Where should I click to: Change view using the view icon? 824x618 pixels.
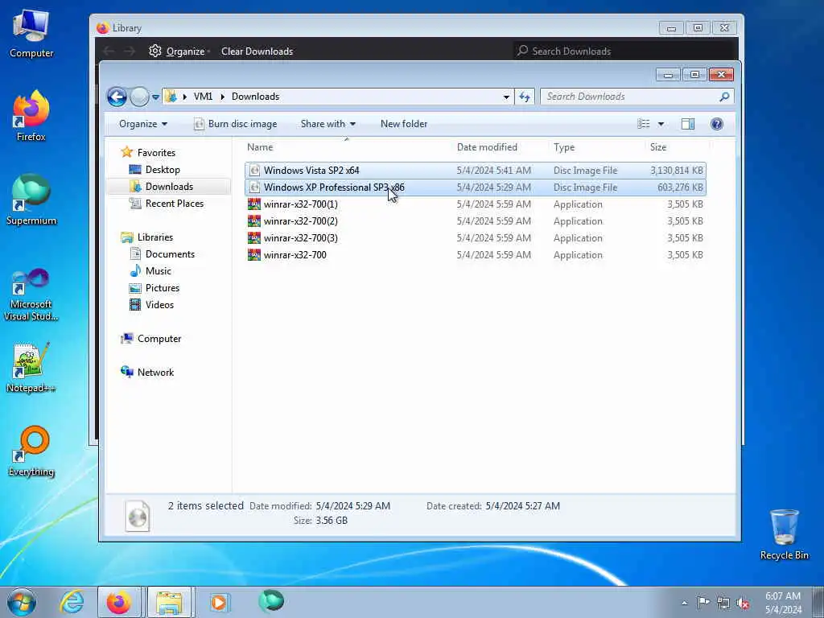(x=643, y=124)
